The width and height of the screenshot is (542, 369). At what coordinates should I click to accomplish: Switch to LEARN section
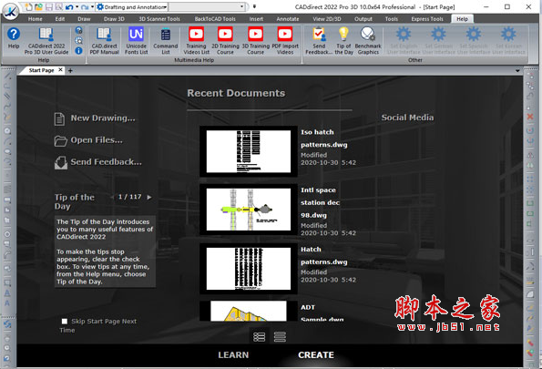click(233, 354)
